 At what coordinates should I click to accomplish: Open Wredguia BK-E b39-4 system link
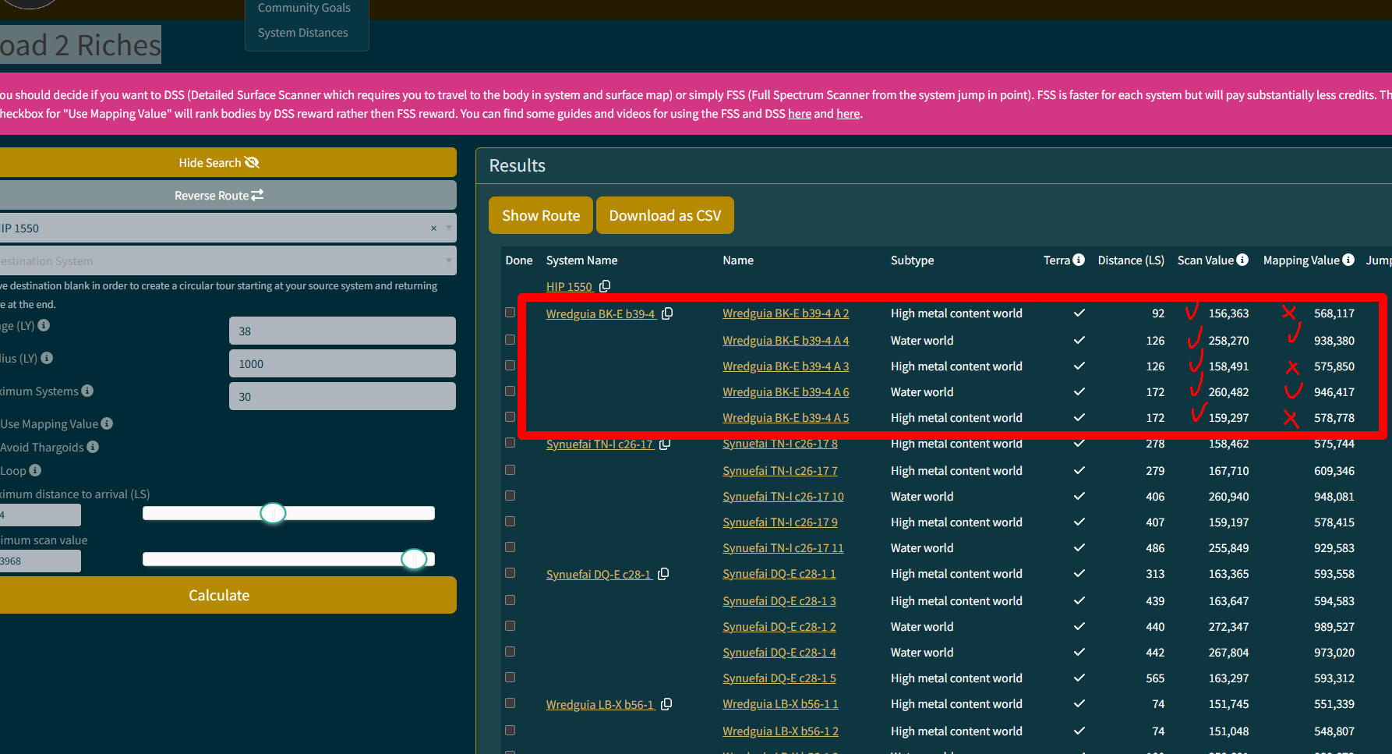[600, 313]
